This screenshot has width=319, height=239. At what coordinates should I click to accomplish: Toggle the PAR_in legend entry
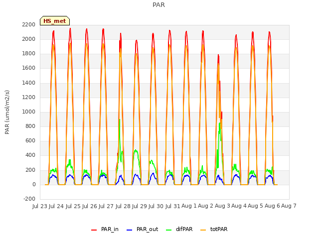(105, 229)
